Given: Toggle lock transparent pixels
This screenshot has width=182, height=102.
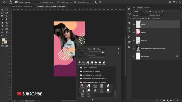Looking at the screenshot, I should point(138,18).
